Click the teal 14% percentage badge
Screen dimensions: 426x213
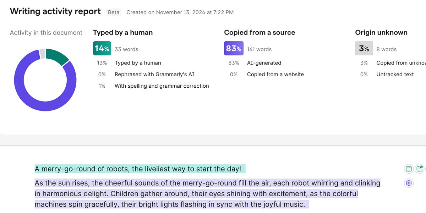(102, 48)
